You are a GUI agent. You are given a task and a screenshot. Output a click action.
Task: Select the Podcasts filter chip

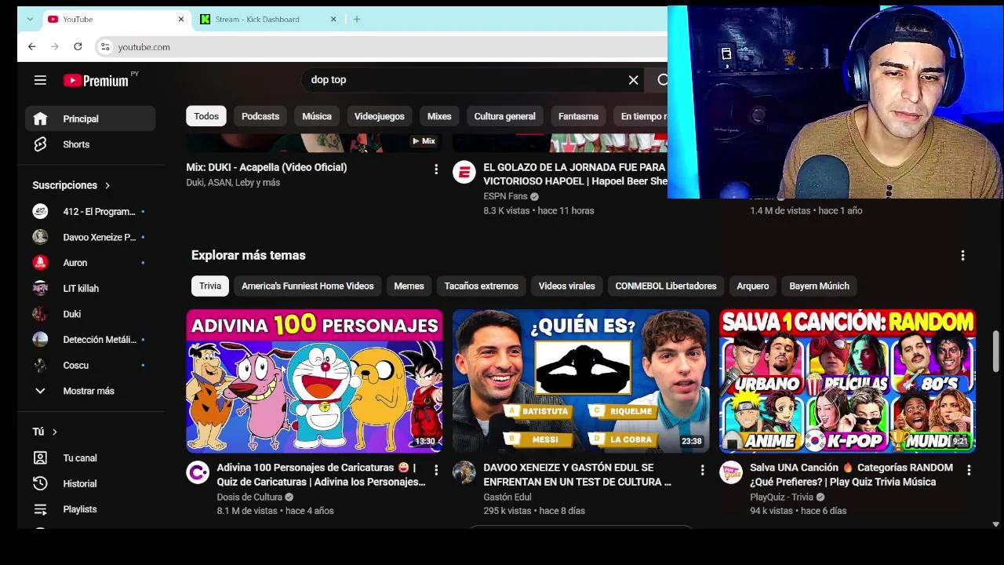(260, 116)
